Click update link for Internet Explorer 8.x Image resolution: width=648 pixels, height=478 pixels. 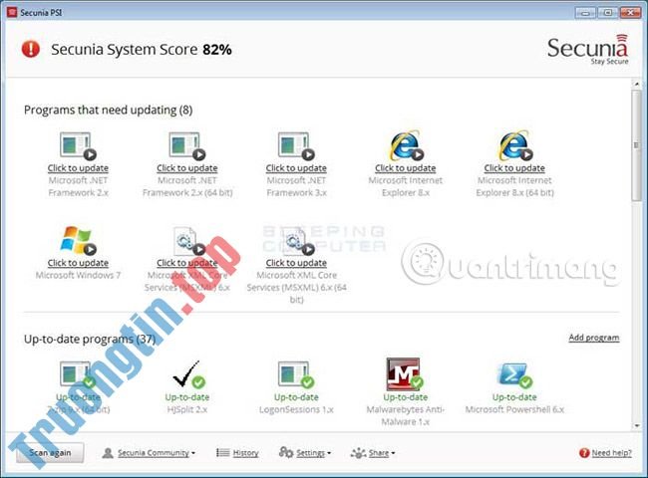(405, 168)
